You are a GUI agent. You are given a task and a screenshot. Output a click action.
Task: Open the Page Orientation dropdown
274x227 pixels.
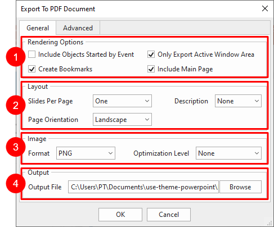122,119
